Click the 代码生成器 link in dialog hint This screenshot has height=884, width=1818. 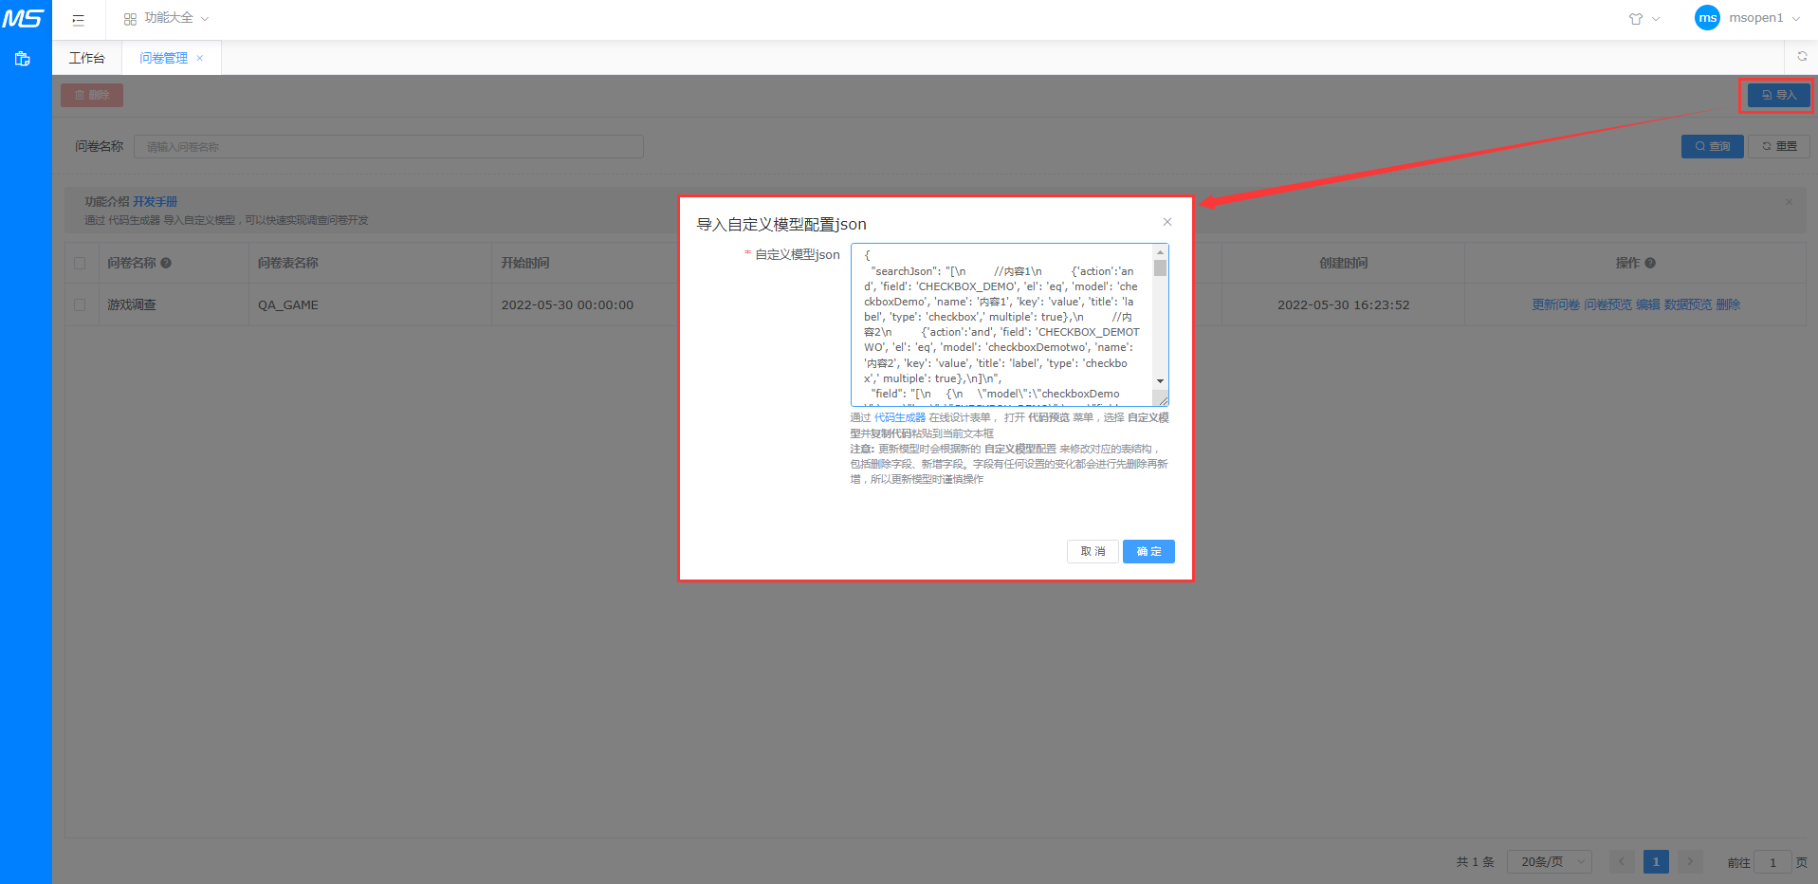pyautogui.click(x=899, y=418)
